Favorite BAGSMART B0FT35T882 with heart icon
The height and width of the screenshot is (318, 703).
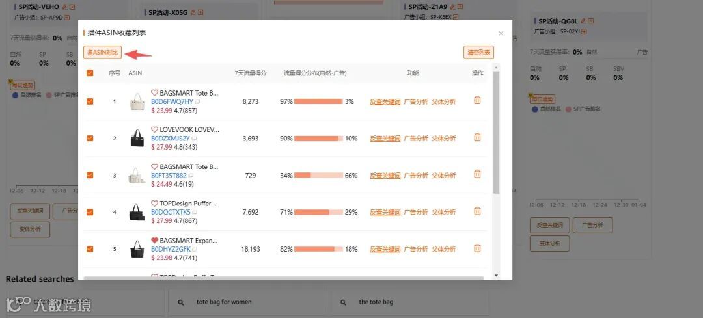[x=155, y=166]
